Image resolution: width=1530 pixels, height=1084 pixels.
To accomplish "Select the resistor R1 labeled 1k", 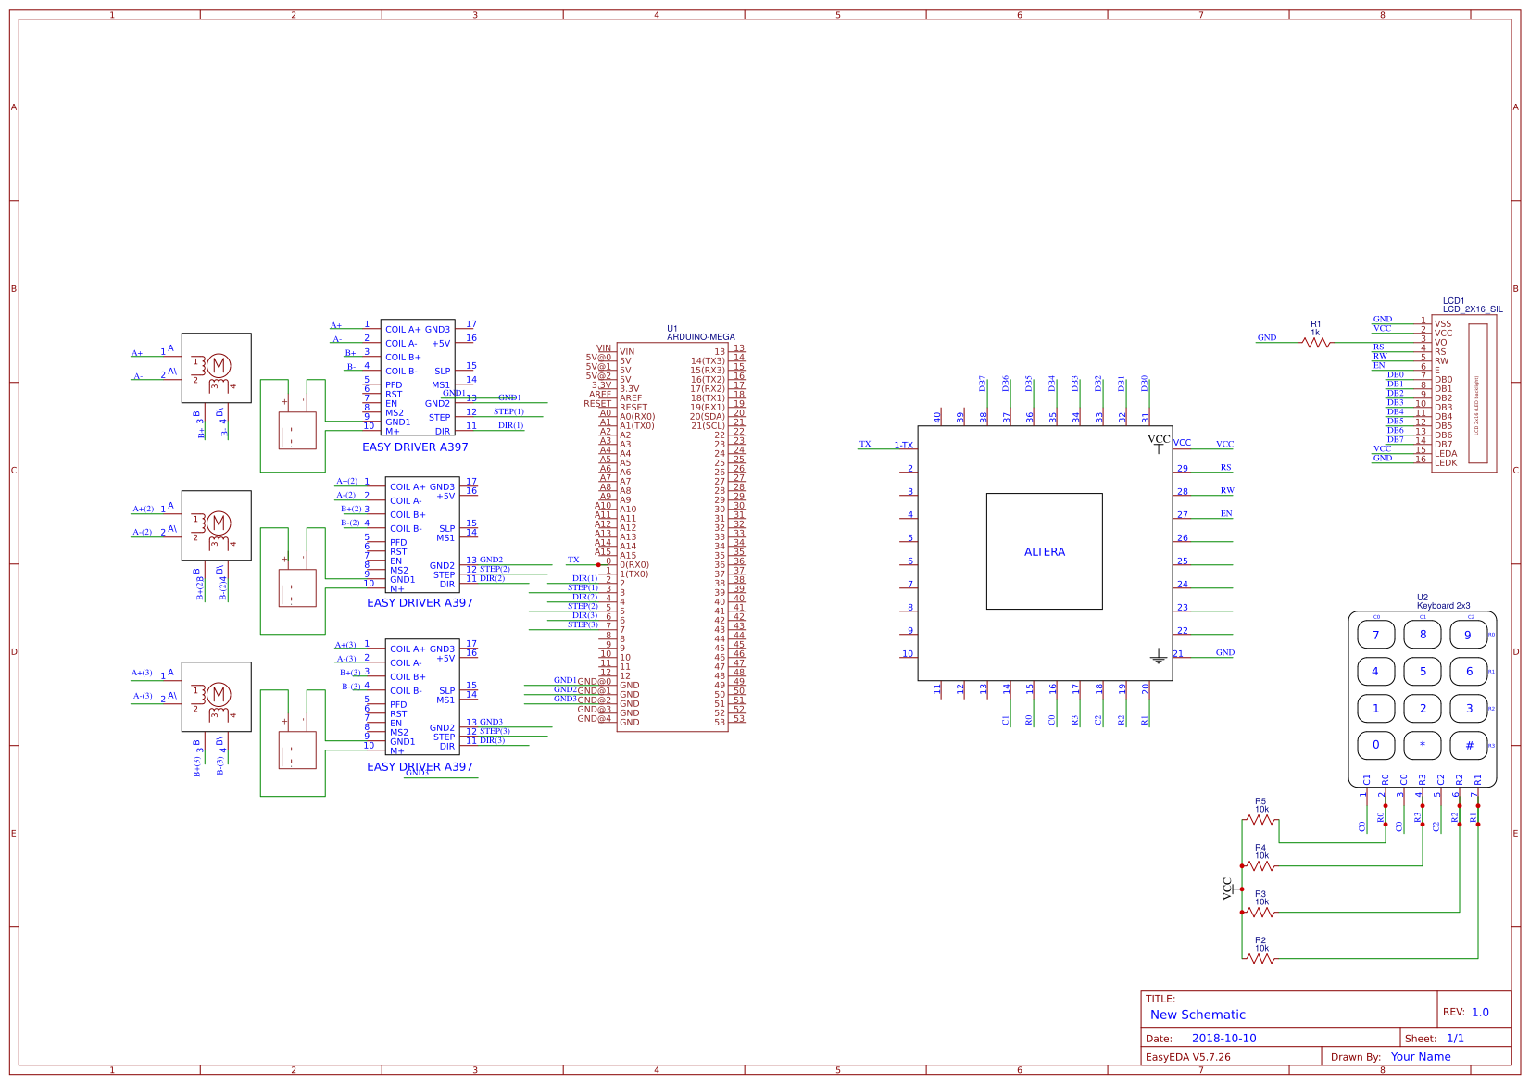I will pyautogui.click(x=1317, y=340).
